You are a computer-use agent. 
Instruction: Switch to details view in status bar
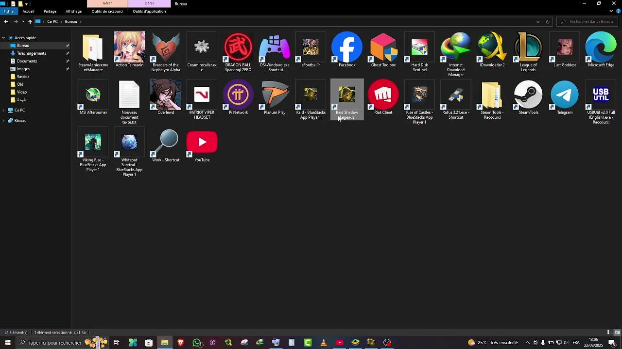[x=609, y=333]
